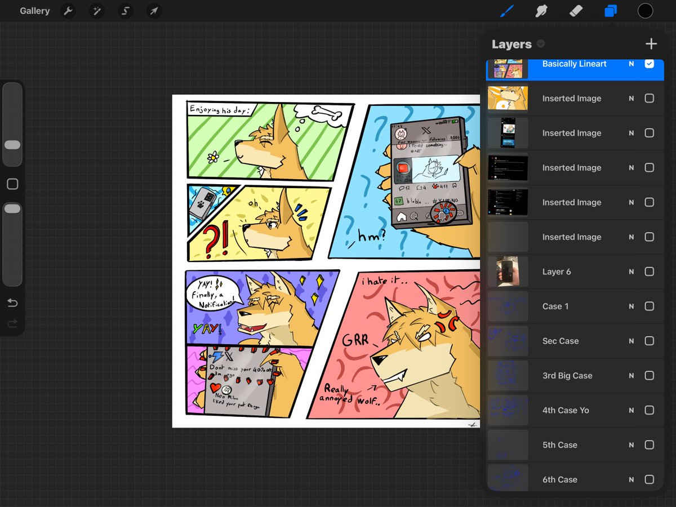
Task: Select the Brush paint tool
Action: (508, 11)
